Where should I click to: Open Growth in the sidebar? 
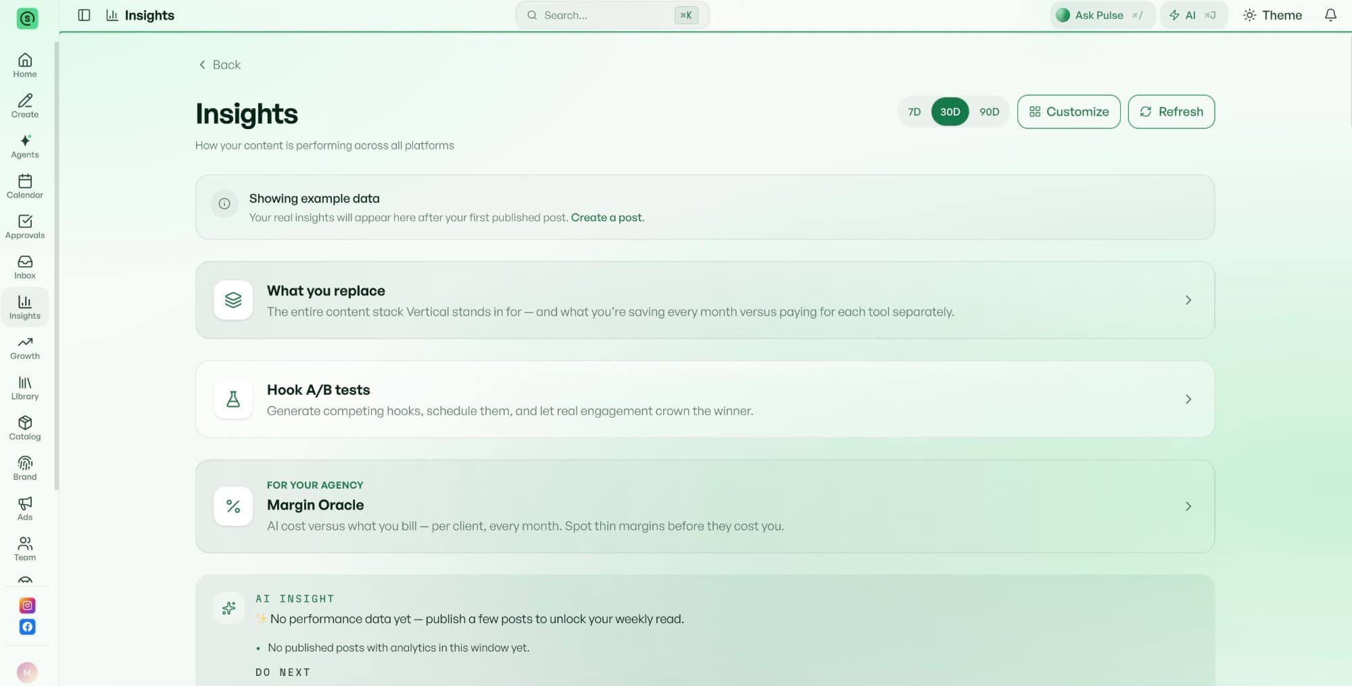click(x=25, y=347)
